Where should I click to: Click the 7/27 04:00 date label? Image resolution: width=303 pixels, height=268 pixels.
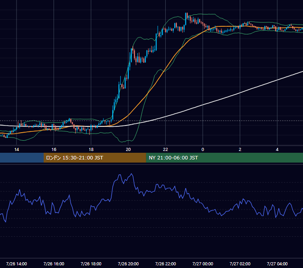pyautogui.click(x=277, y=264)
